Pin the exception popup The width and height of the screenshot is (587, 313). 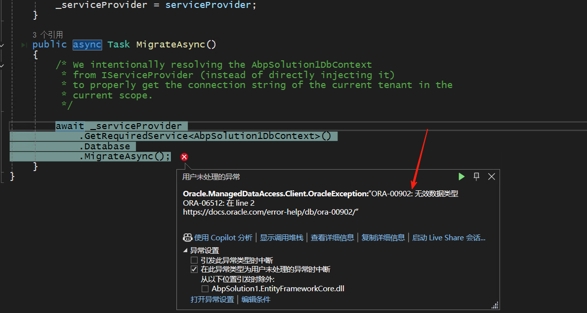point(476,177)
